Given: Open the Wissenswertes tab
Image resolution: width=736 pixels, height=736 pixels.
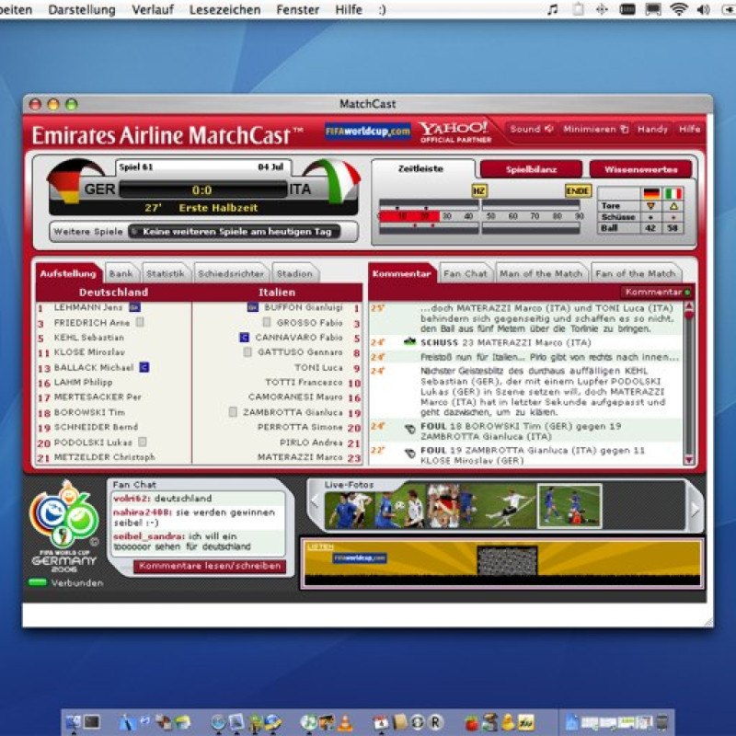Looking at the screenshot, I should click(640, 169).
